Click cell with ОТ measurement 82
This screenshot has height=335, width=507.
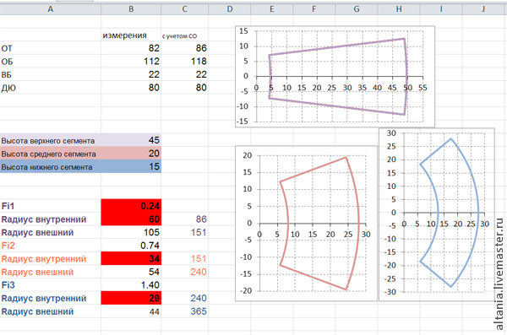click(x=131, y=48)
